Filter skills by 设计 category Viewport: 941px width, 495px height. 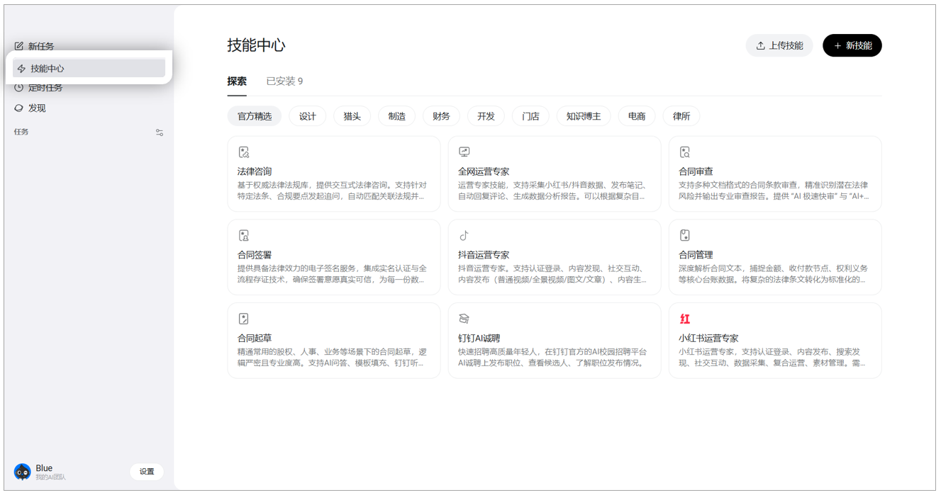click(308, 116)
